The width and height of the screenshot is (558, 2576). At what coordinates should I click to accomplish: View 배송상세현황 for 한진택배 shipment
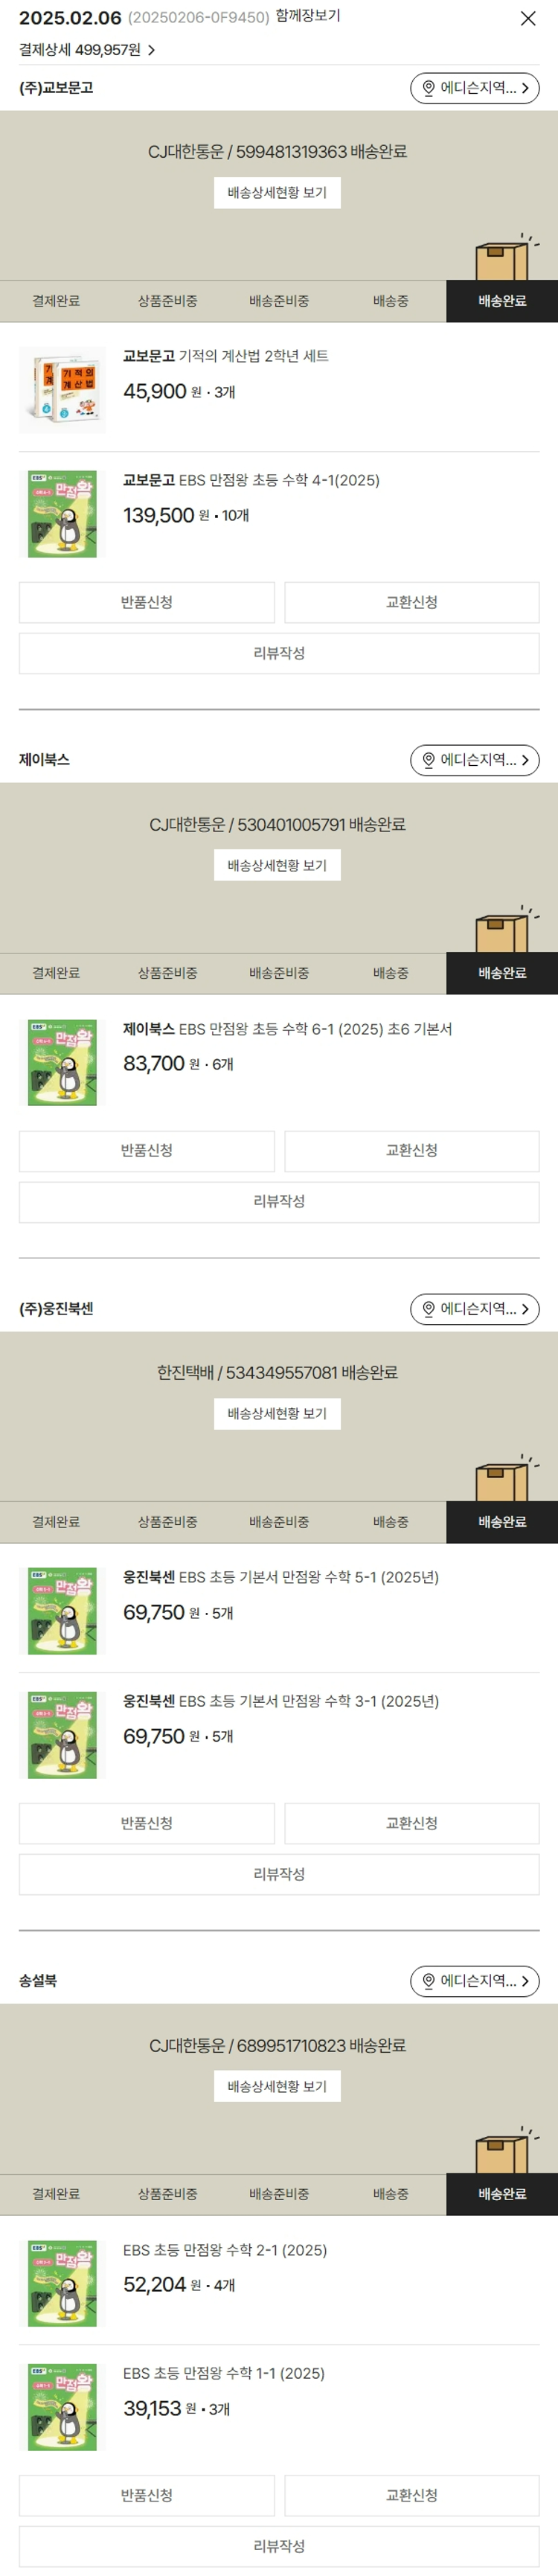tap(277, 1413)
